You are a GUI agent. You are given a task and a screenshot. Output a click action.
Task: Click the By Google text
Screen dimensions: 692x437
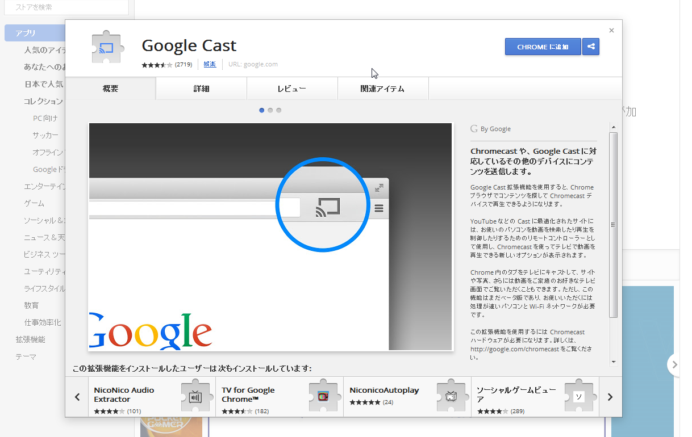pyautogui.click(x=495, y=129)
